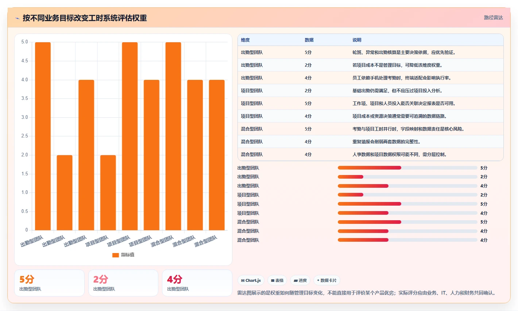
Task: Click the 出勤型团队 chart bar at 2.0
Action: (x=65, y=193)
